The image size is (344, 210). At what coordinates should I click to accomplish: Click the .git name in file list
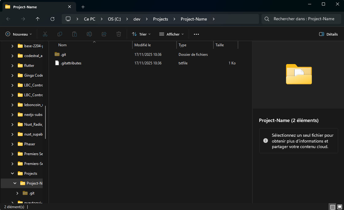tap(64, 55)
